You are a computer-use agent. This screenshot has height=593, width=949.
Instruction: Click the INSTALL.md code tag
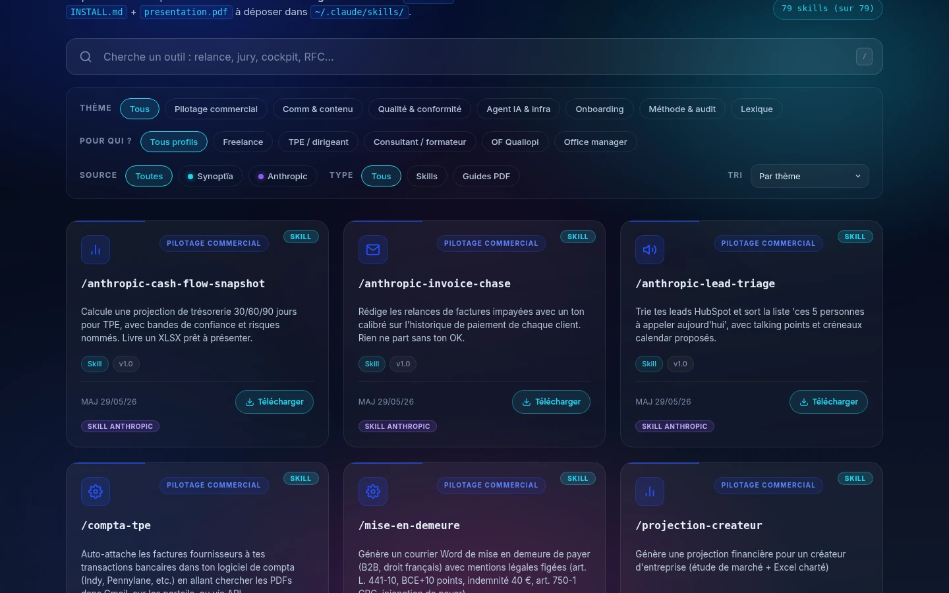click(96, 12)
